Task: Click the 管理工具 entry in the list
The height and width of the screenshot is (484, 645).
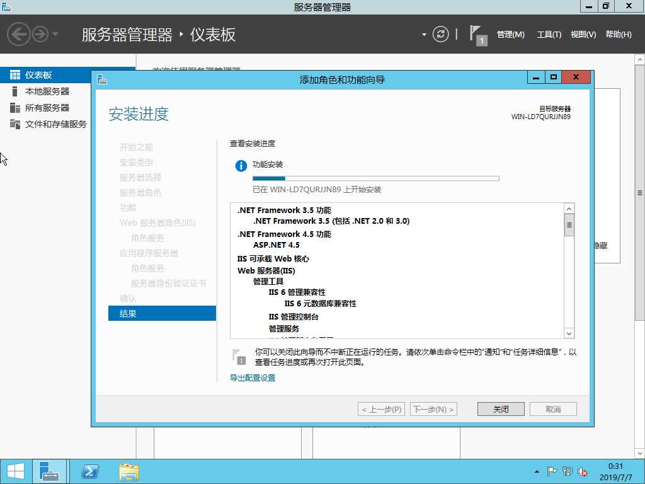Action: tap(268, 282)
